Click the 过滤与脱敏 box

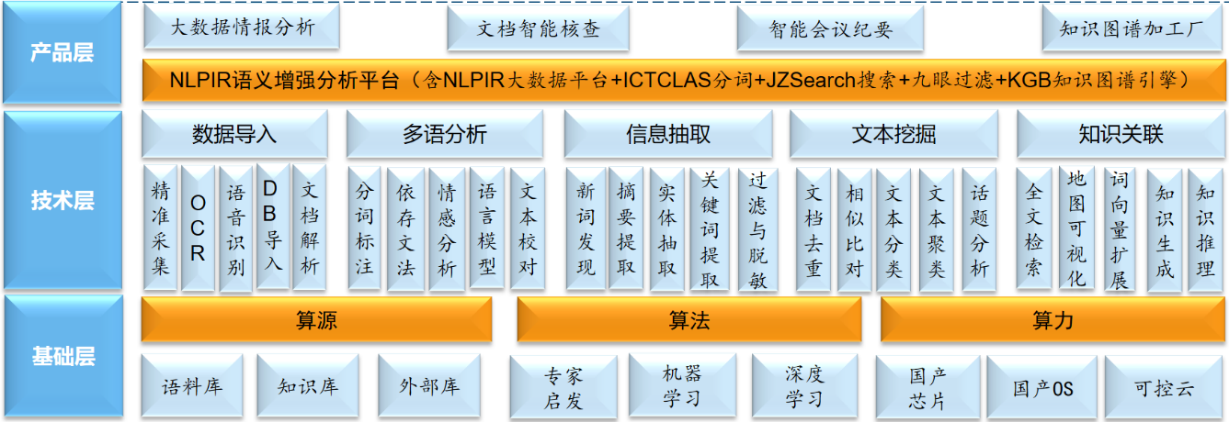click(757, 229)
